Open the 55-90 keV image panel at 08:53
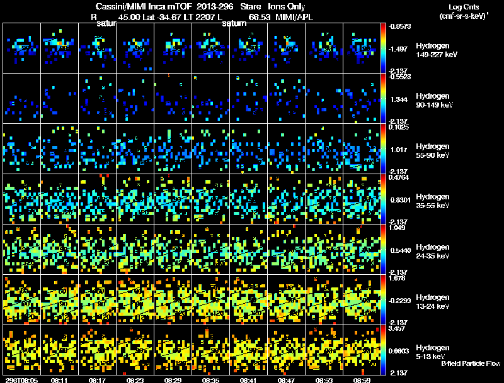 tap(324, 149)
